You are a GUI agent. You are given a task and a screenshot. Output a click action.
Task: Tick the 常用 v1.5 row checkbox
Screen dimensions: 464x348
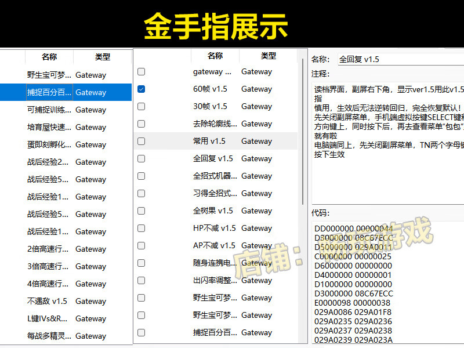(141, 142)
